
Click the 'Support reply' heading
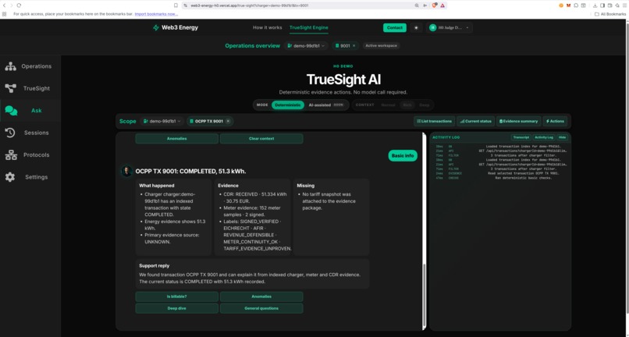click(x=155, y=265)
